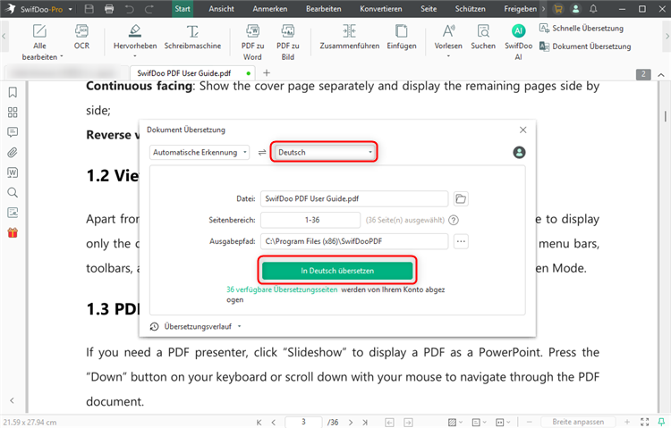Open SwifDoo AI assistant
Image resolution: width=671 pixels, height=428 pixels.
point(518,42)
